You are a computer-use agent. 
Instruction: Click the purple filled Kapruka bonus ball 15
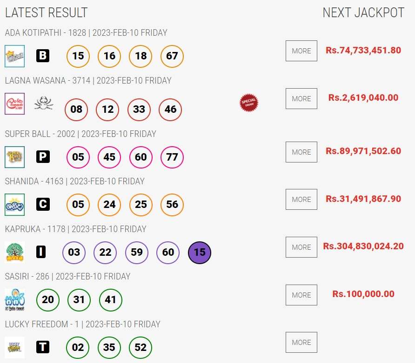tap(200, 253)
